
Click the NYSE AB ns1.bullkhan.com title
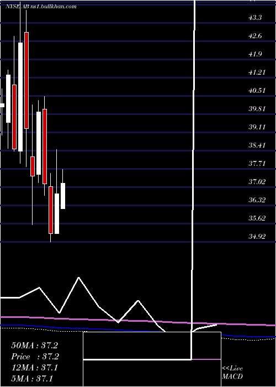(41, 7)
